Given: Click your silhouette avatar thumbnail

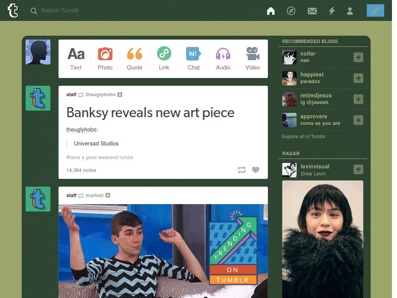Looking at the screenshot, I should [38, 52].
